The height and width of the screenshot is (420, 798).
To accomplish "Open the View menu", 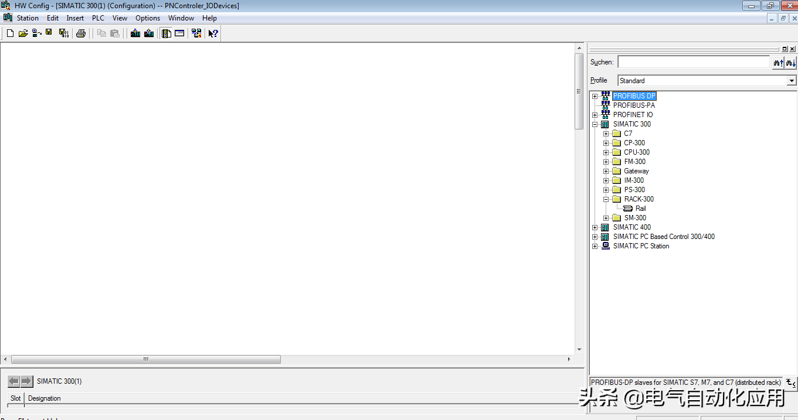I will [x=120, y=18].
